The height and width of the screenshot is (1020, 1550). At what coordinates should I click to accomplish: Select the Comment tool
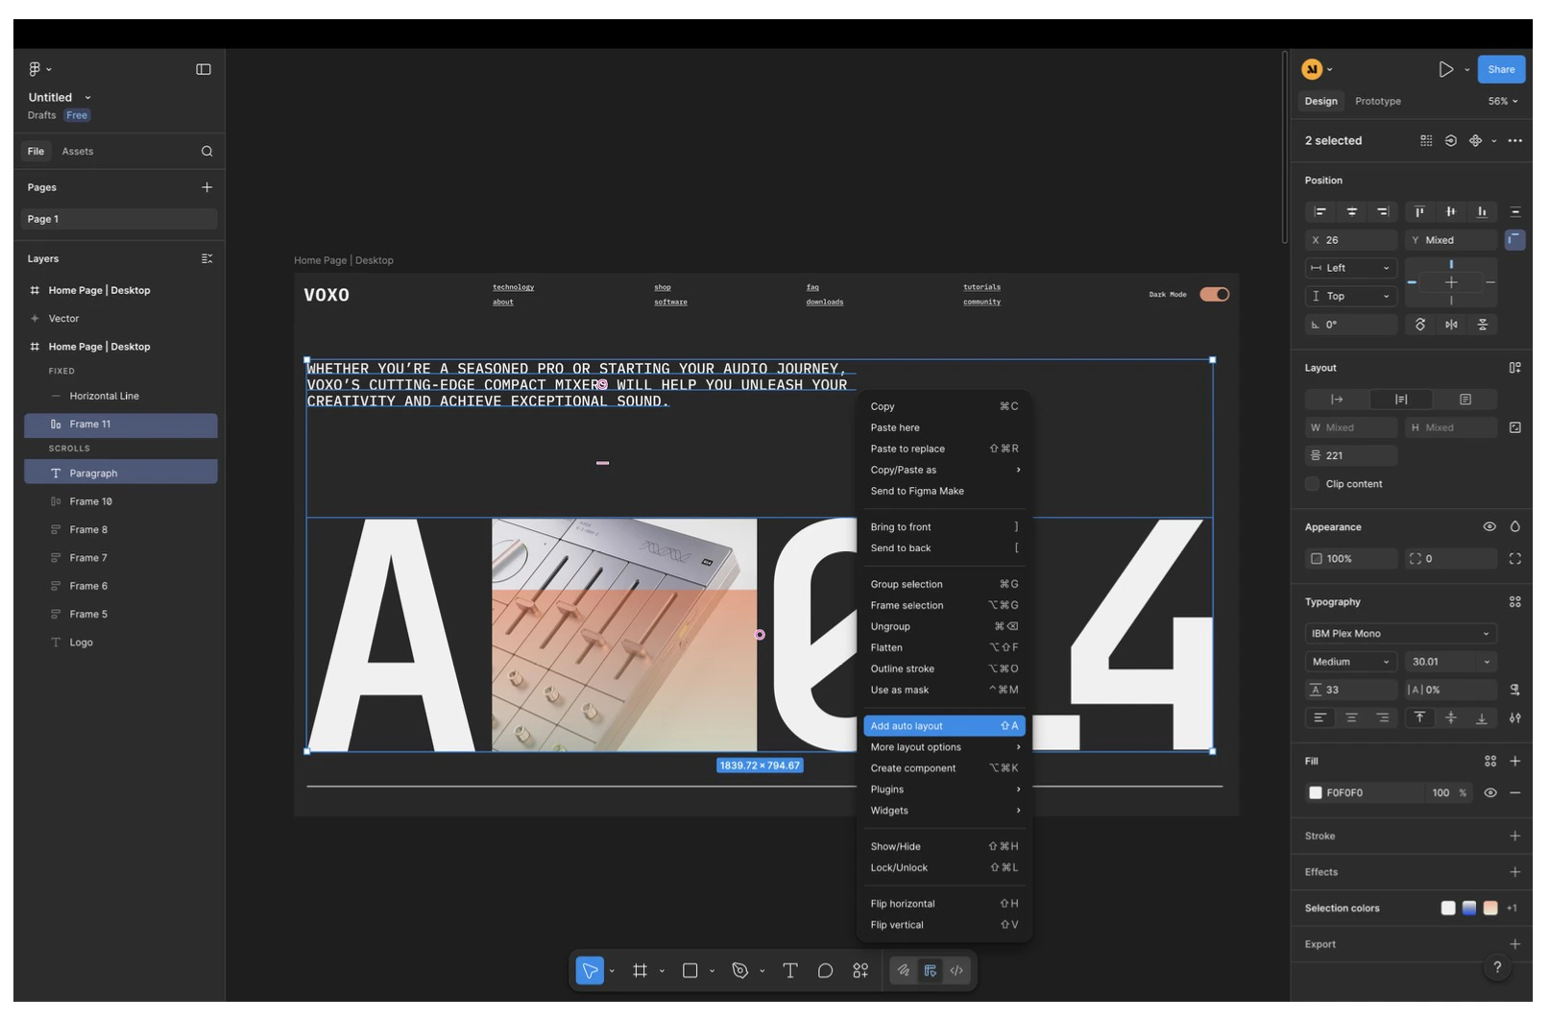tap(825, 970)
